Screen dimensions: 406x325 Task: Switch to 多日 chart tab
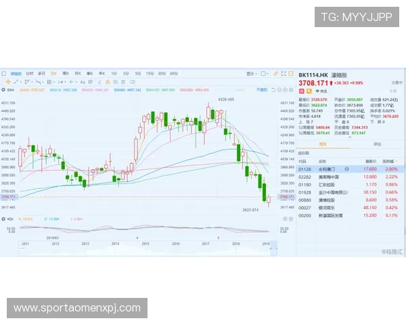42,74
